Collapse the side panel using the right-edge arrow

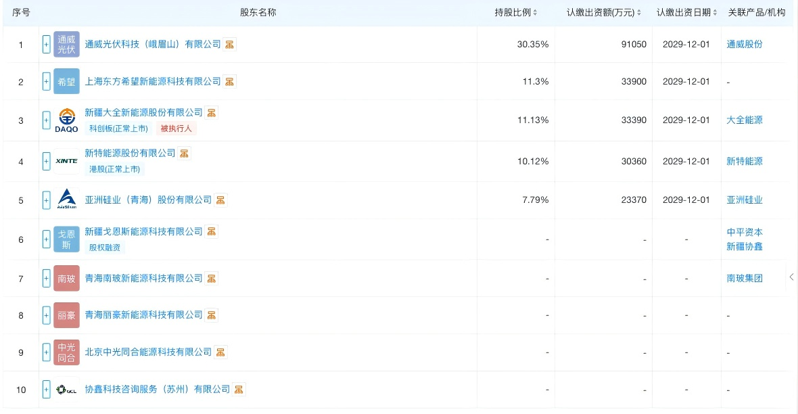coord(791,277)
